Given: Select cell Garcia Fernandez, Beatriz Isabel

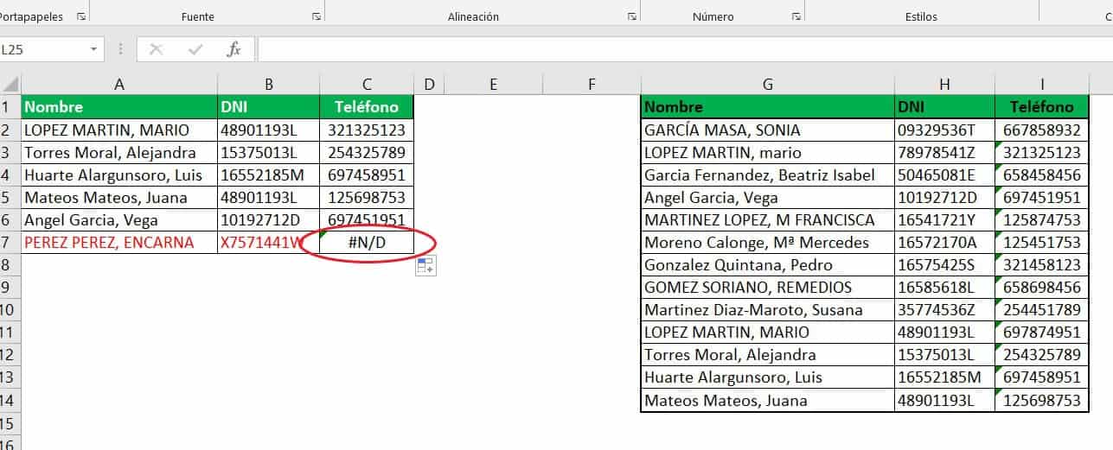Looking at the screenshot, I should click(768, 175).
